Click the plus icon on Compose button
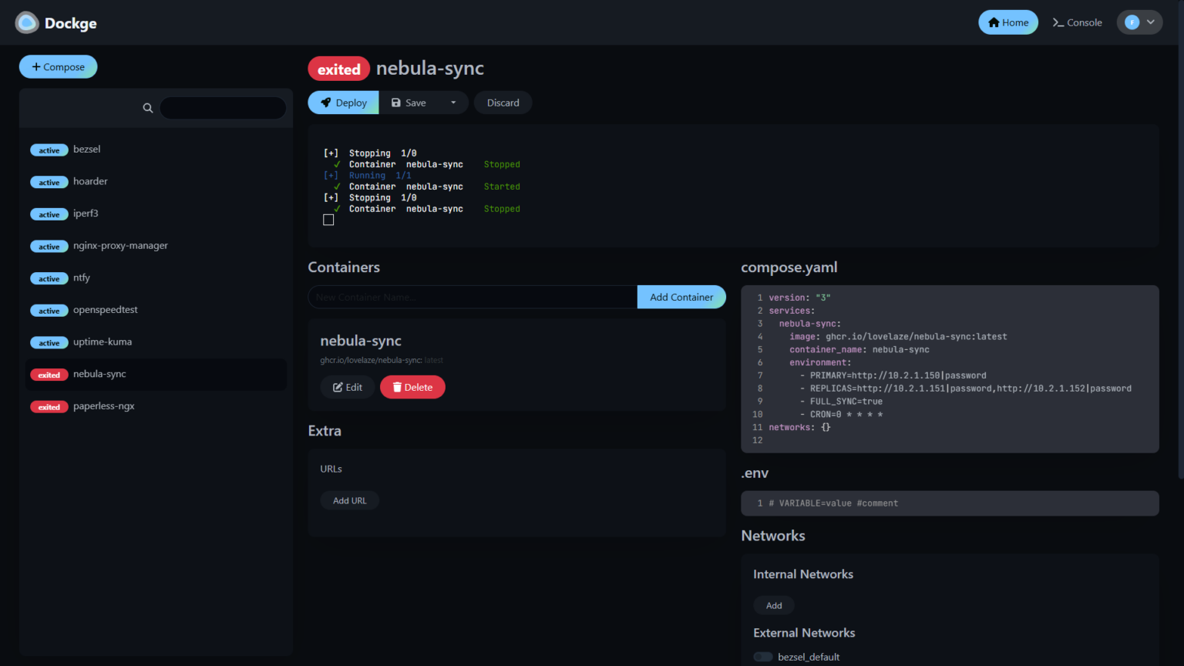1184x666 pixels. (37, 66)
